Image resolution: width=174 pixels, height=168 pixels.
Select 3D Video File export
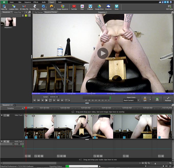[24, 7]
